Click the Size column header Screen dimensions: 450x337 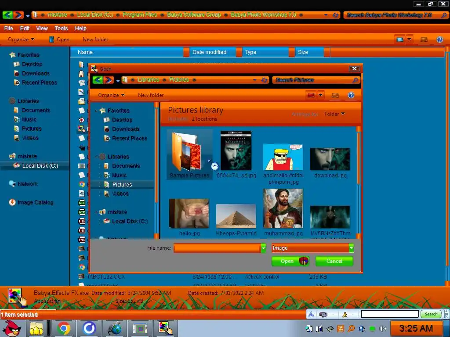(x=309, y=52)
